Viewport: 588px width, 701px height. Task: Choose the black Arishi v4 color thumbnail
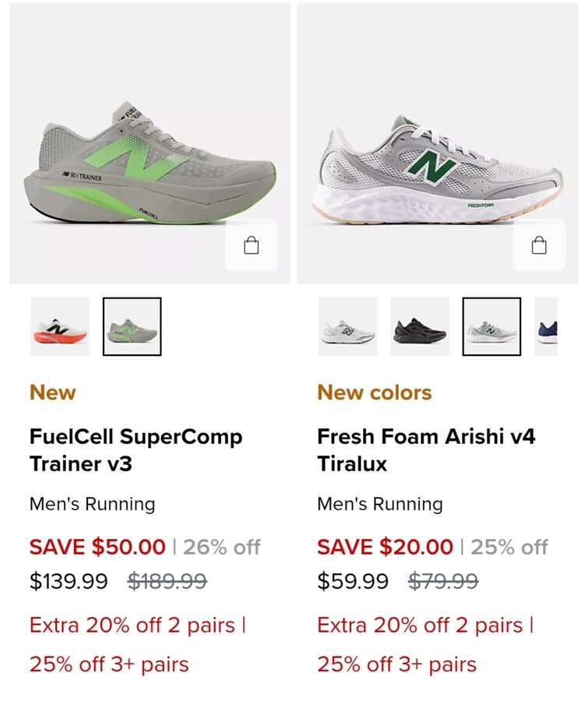pos(420,327)
